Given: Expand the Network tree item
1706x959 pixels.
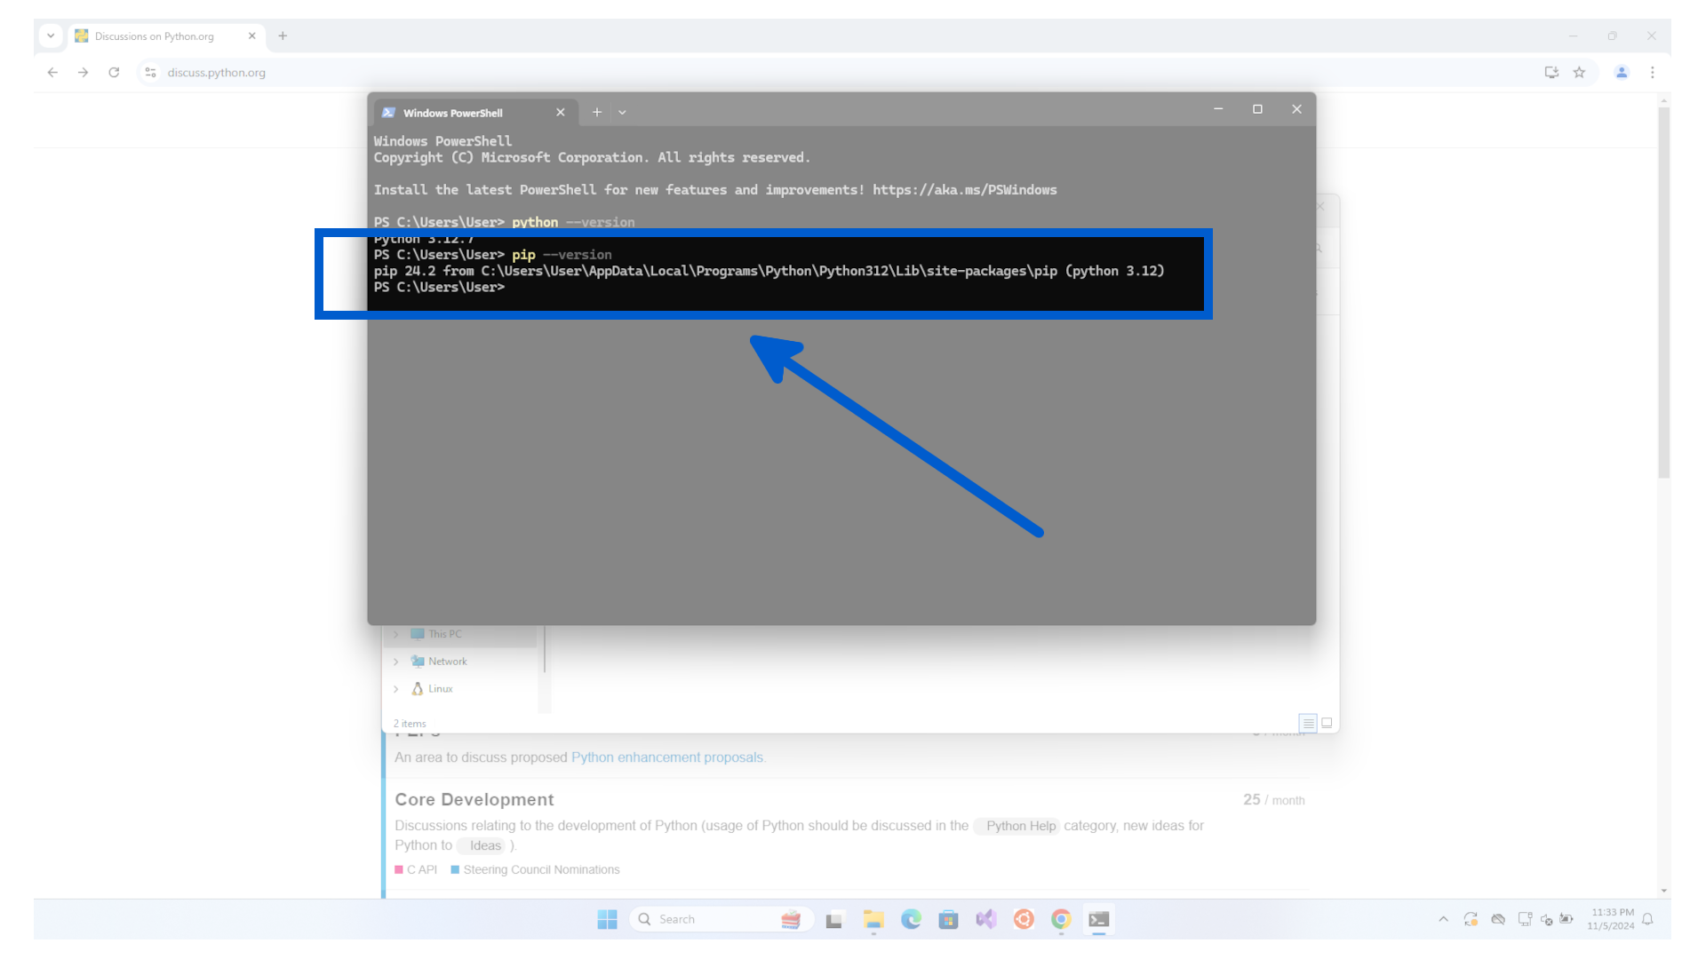Looking at the screenshot, I should pyautogui.click(x=398, y=661).
